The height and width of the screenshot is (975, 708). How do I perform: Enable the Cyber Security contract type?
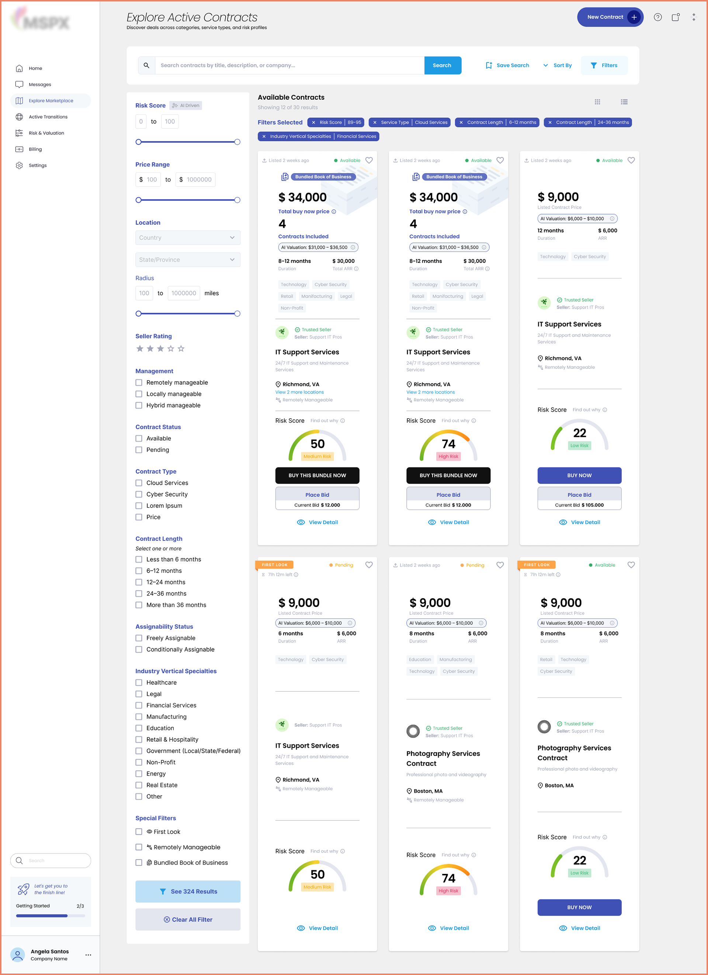click(x=139, y=494)
